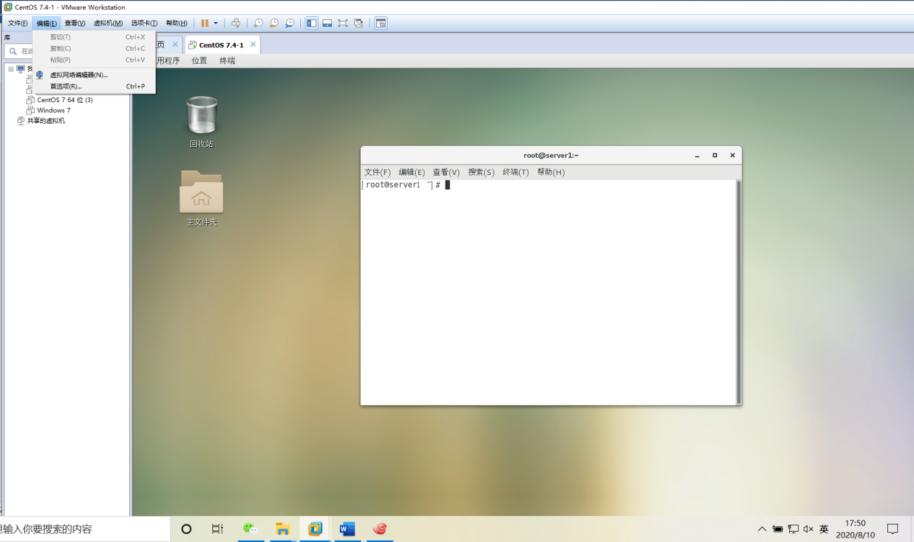Open the 虚拟机(M) menu
Viewport: 914px width, 542px height.
pyautogui.click(x=108, y=23)
